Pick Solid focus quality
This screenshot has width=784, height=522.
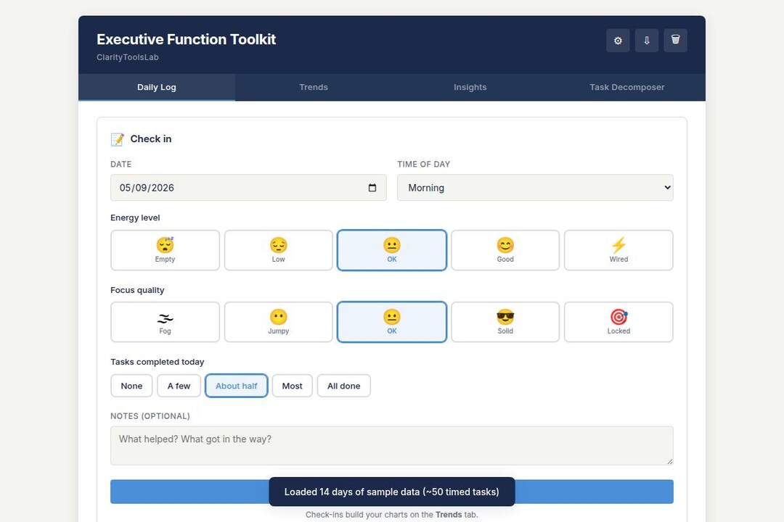[x=505, y=322]
